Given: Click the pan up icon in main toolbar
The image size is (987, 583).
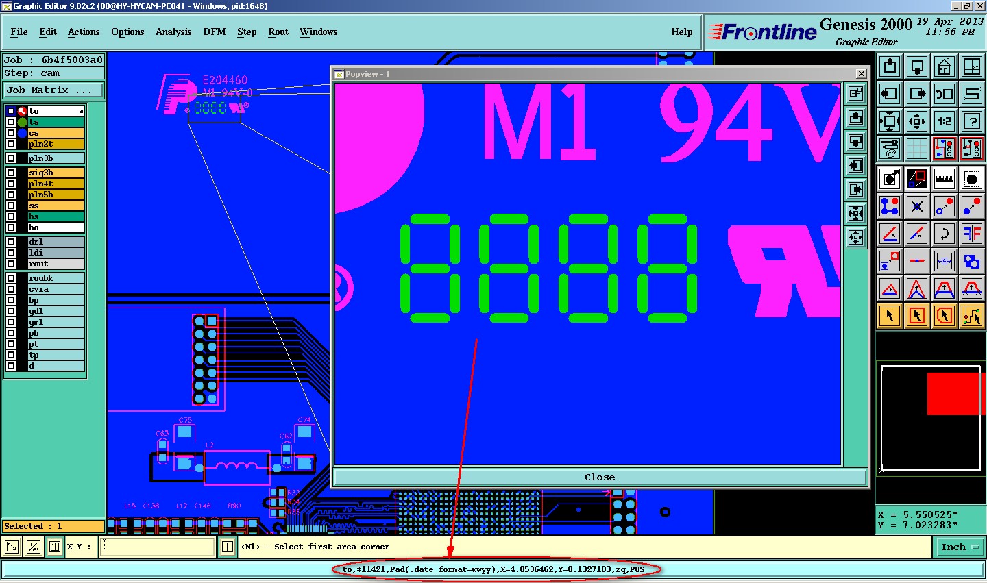Looking at the screenshot, I should pyautogui.click(x=890, y=66).
